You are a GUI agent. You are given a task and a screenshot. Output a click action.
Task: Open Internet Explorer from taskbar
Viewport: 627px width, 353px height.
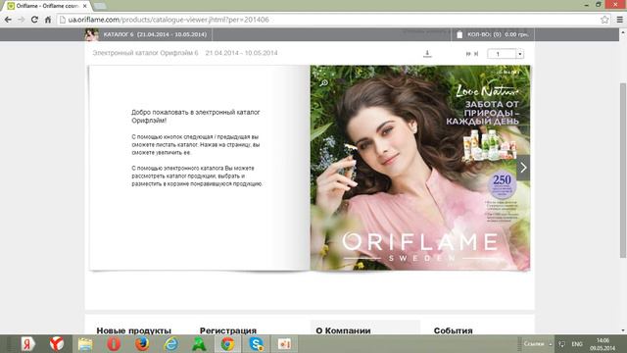pyautogui.click(x=170, y=344)
